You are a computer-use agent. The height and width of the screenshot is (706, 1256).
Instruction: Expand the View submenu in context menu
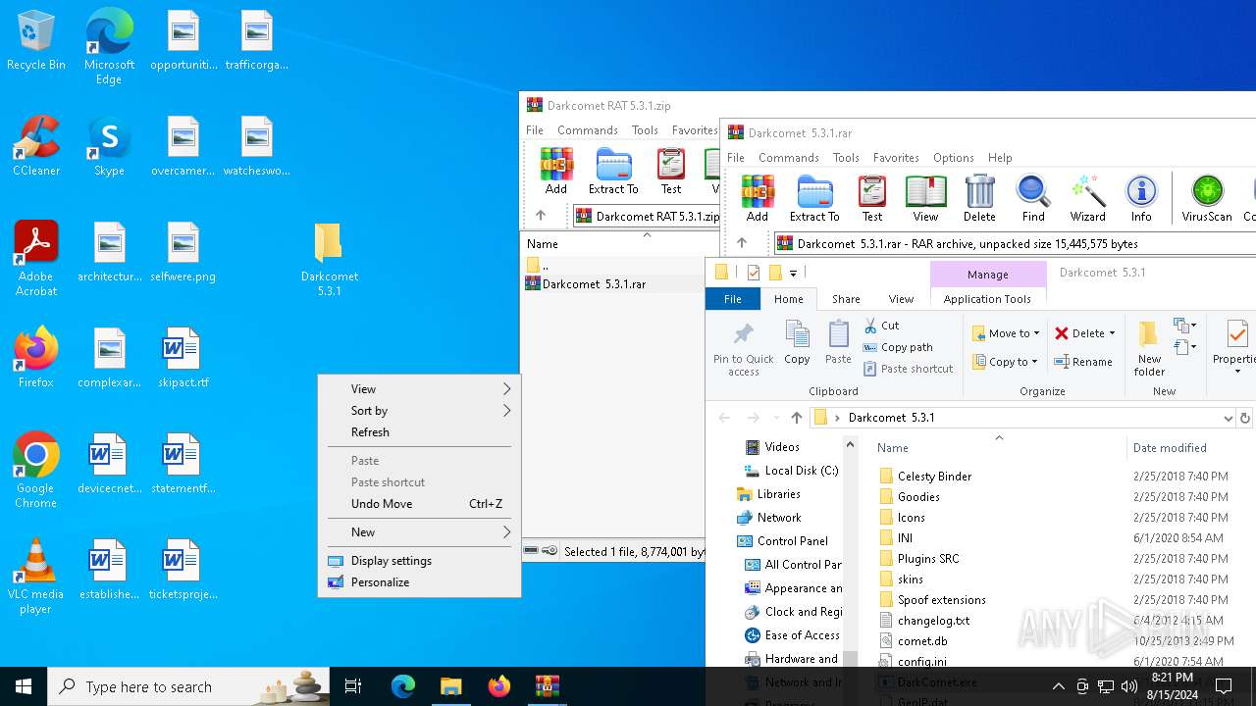point(421,389)
